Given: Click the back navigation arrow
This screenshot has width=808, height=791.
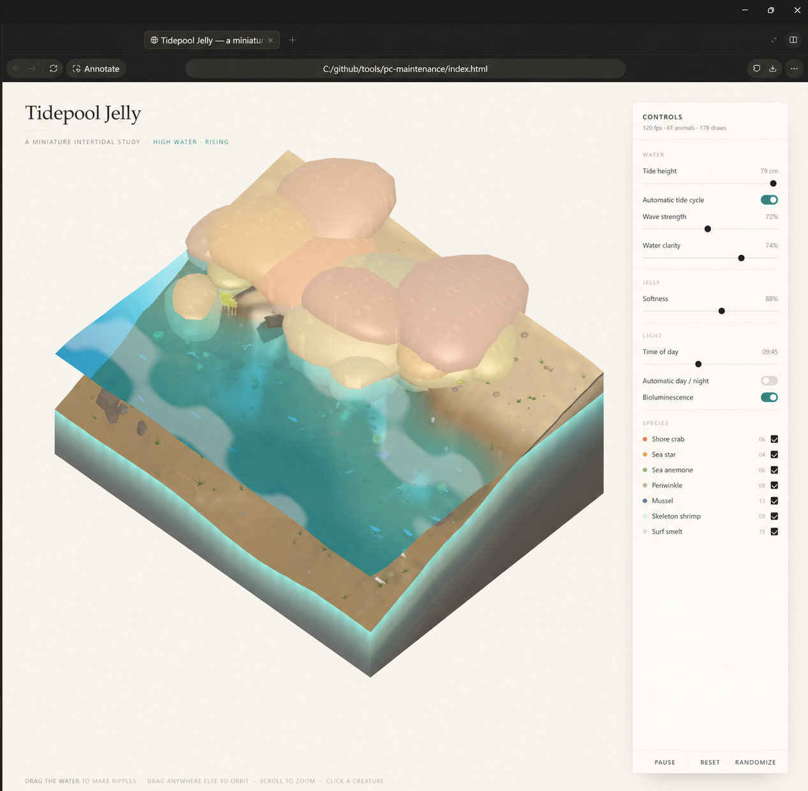Looking at the screenshot, I should click(x=17, y=69).
